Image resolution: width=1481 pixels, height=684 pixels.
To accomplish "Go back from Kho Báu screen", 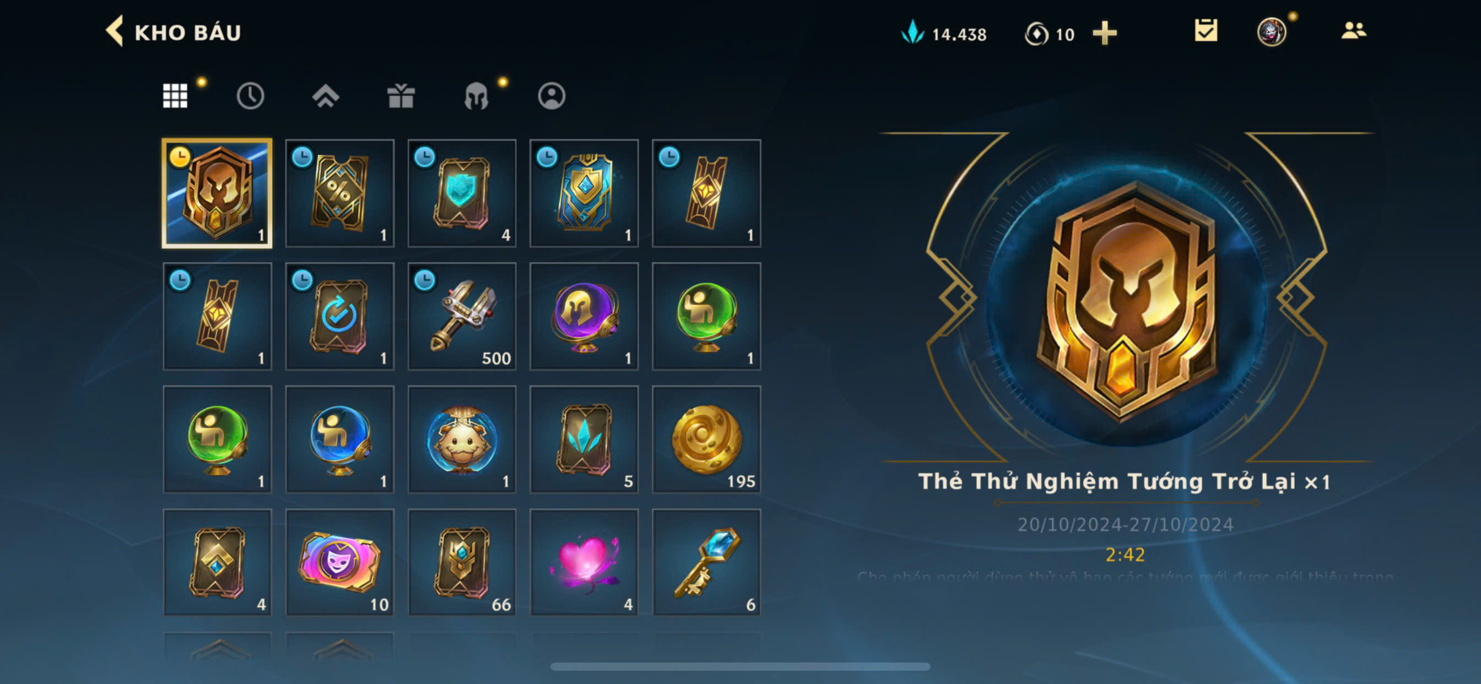I will tap(115, 31).
